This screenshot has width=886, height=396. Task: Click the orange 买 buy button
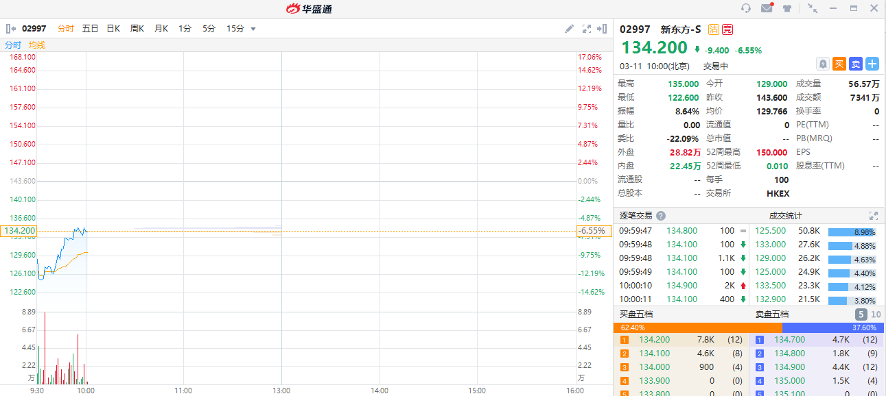[839, 64]
